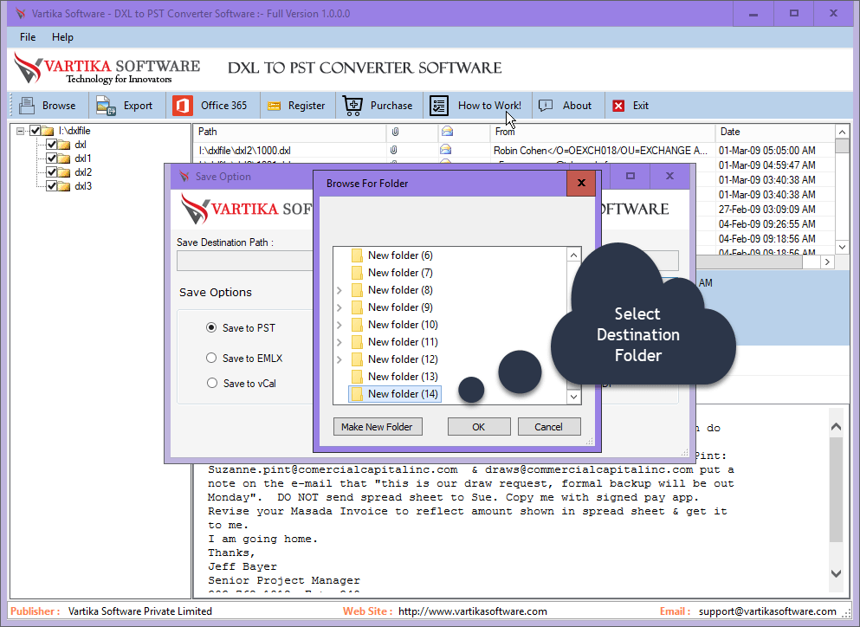Click folder icon of New folder (6)
The image size is (860, 627).
(x=357, y=255)
